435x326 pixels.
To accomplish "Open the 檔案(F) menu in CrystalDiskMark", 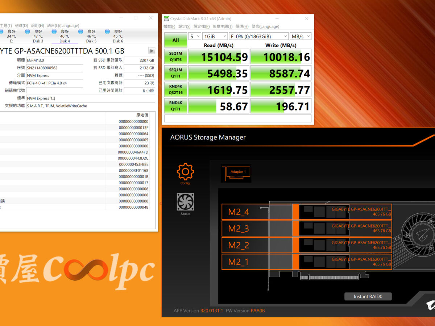I will point(169,26).
